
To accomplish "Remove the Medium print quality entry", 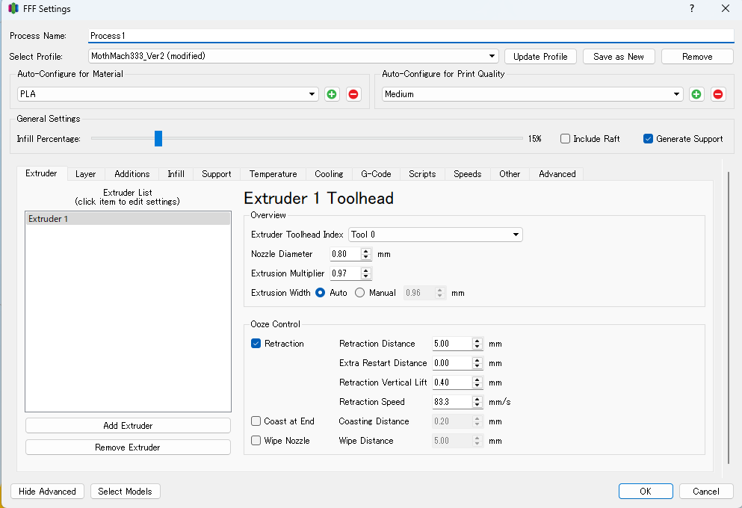I will 718,94.
